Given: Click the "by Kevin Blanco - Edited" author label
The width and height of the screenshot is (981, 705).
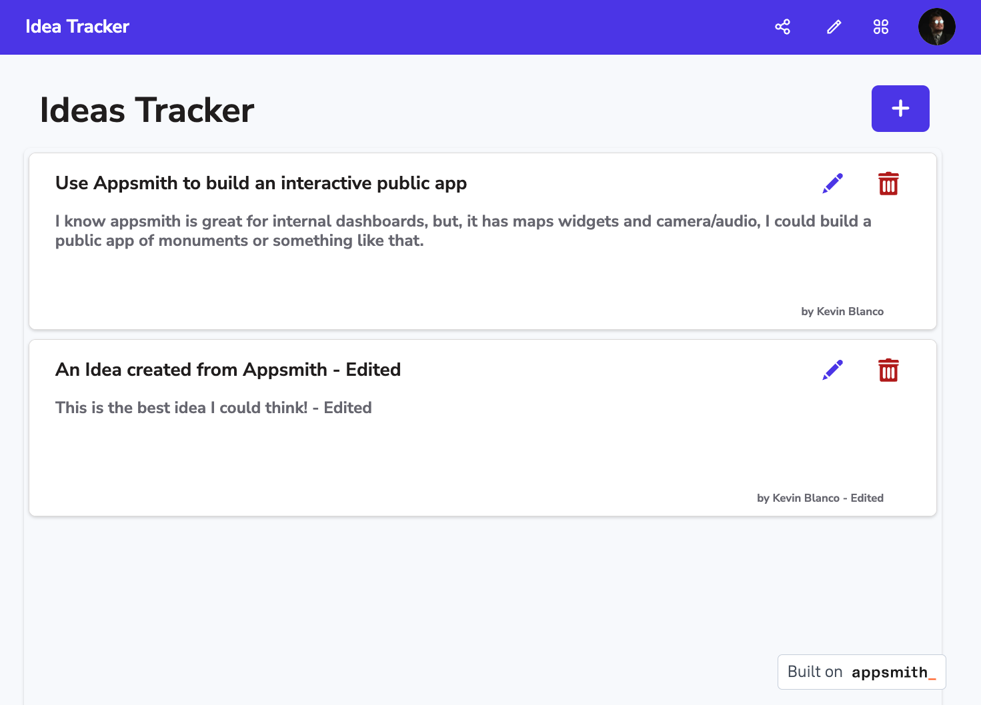Looking at the screenshot, I should coord(820,498).
